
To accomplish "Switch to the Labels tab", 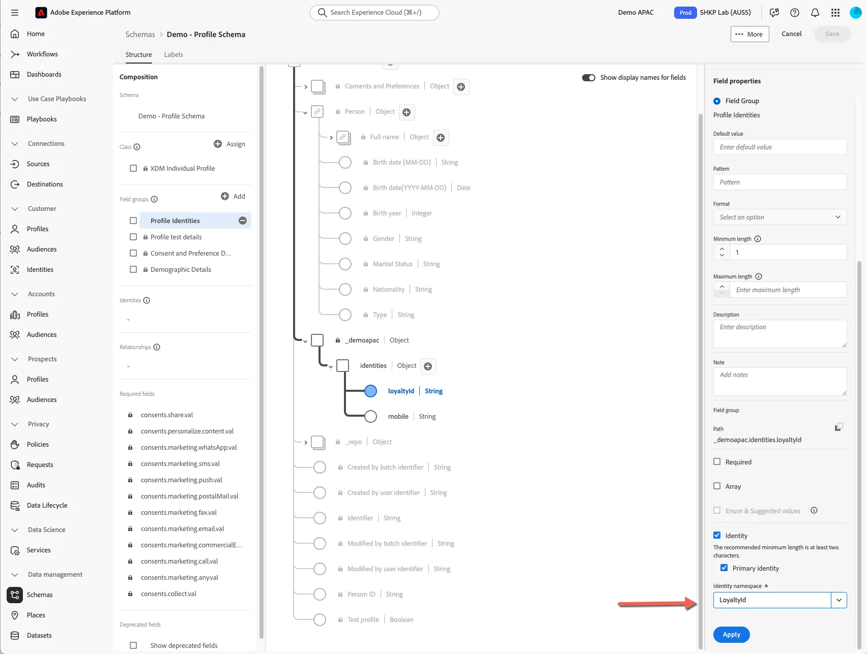I will pyautogui.click(x=174, y=54).
